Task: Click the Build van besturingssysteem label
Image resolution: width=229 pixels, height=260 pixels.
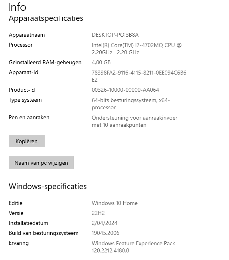Action: [43, 233]
